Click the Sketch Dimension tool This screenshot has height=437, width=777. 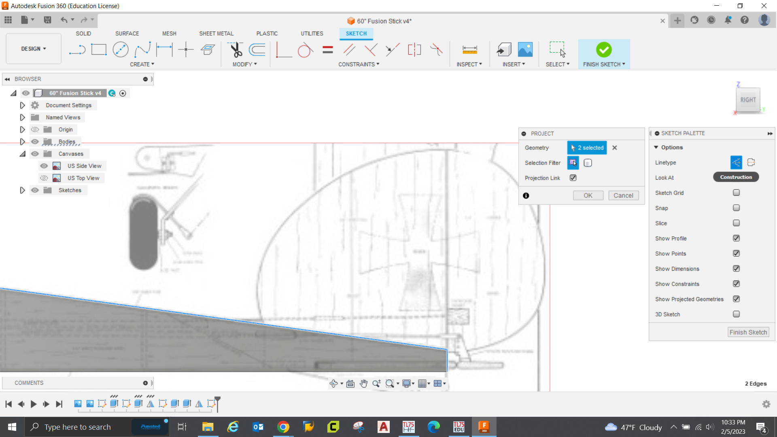click(164, 50)
